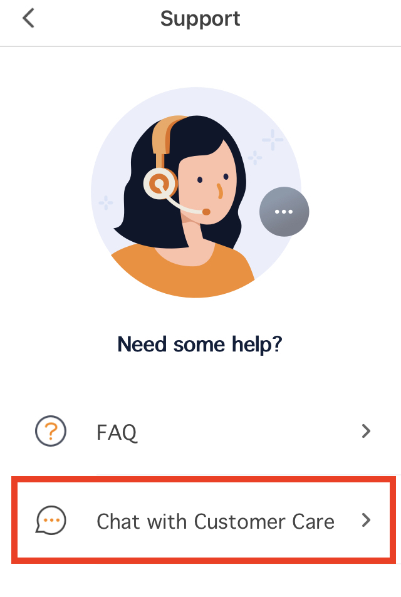
Task: Expand FAQ using its right chevron
Action: (x=366, y=431)
